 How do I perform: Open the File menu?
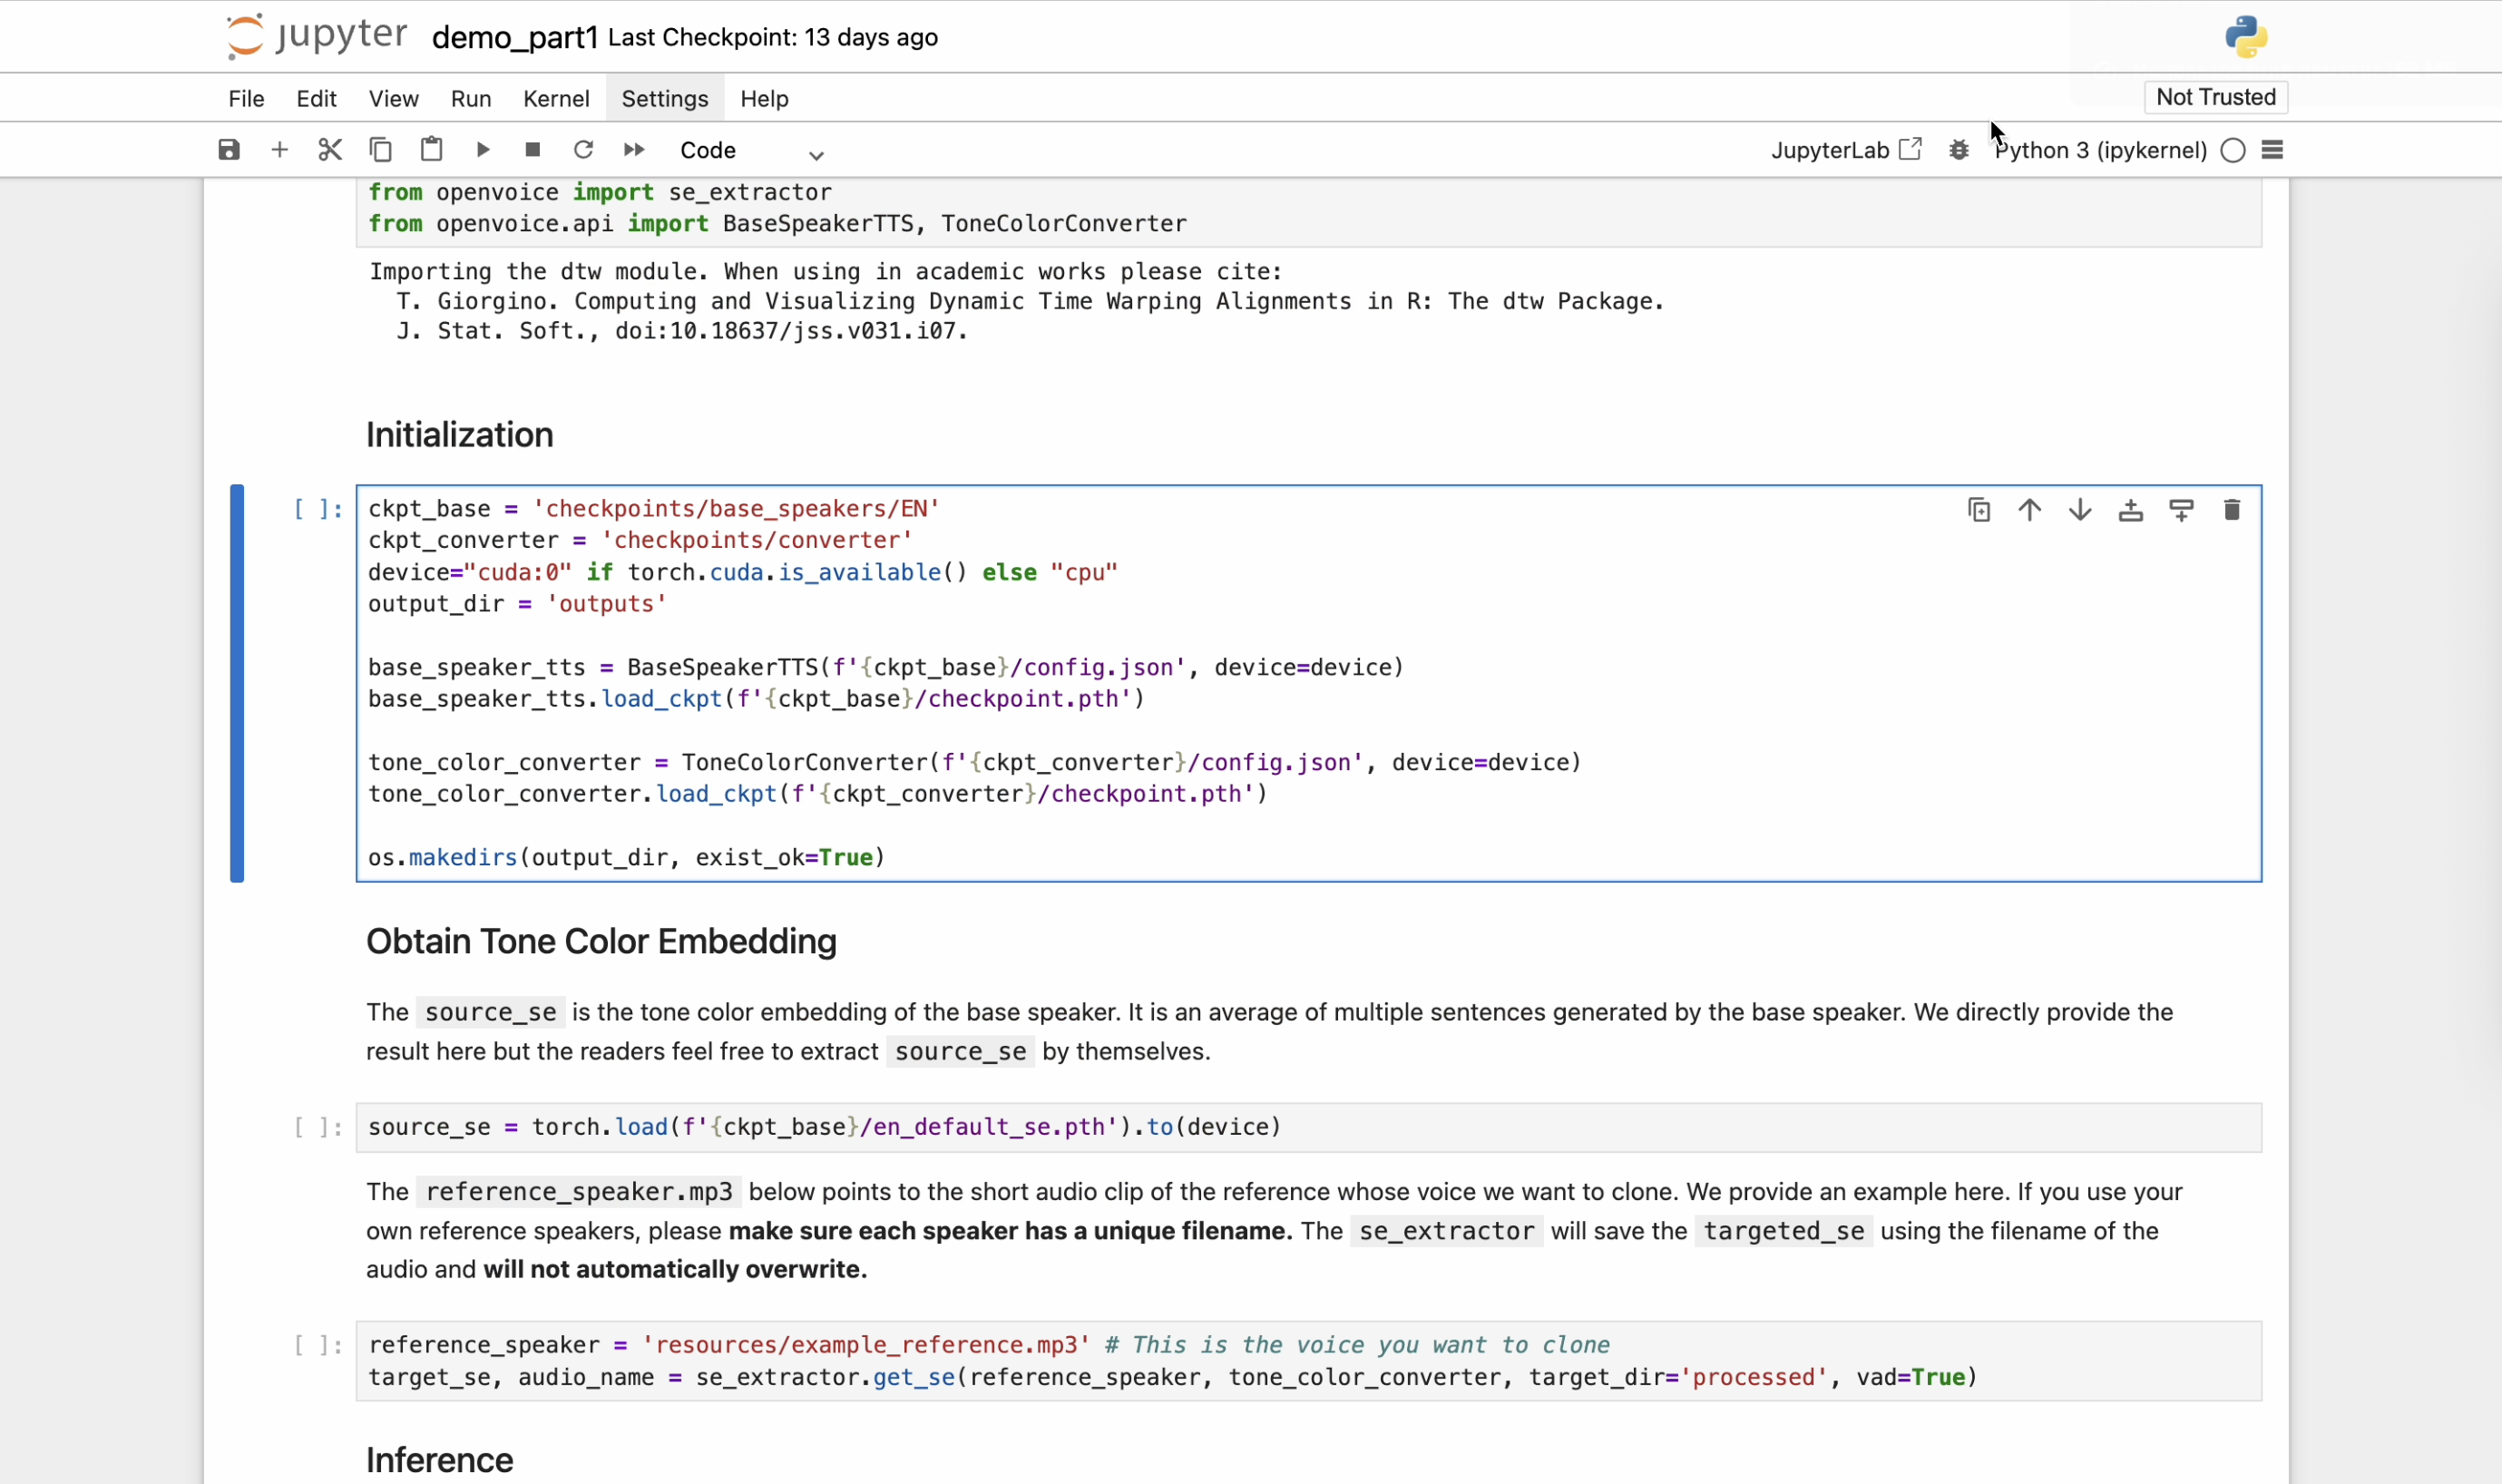coord(246,99)
